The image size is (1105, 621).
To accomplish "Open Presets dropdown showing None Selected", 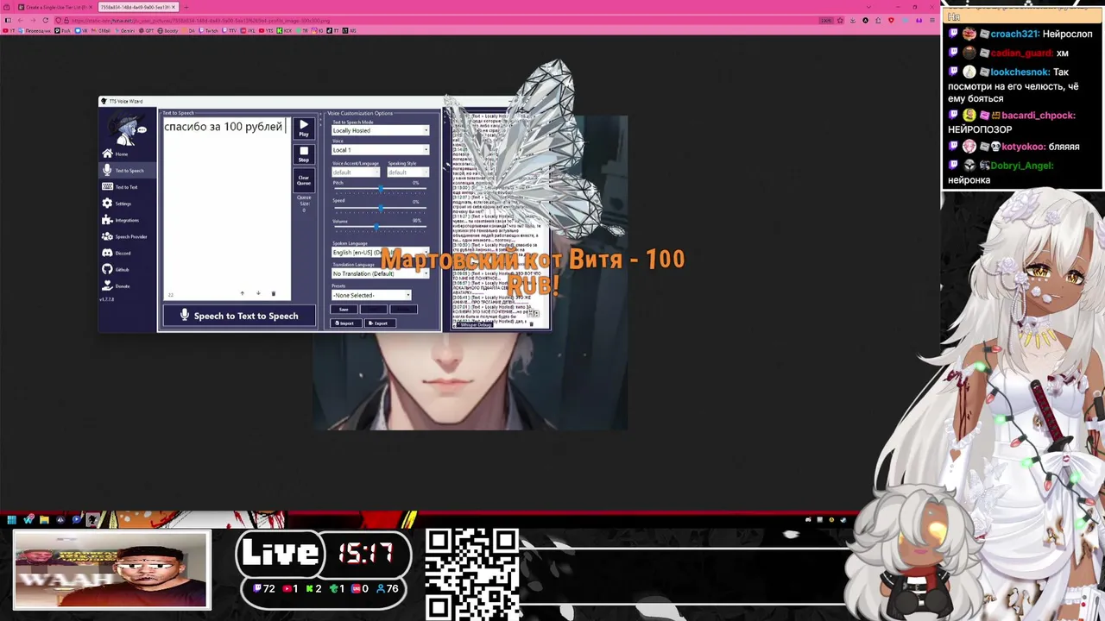I will click(371, 295).
